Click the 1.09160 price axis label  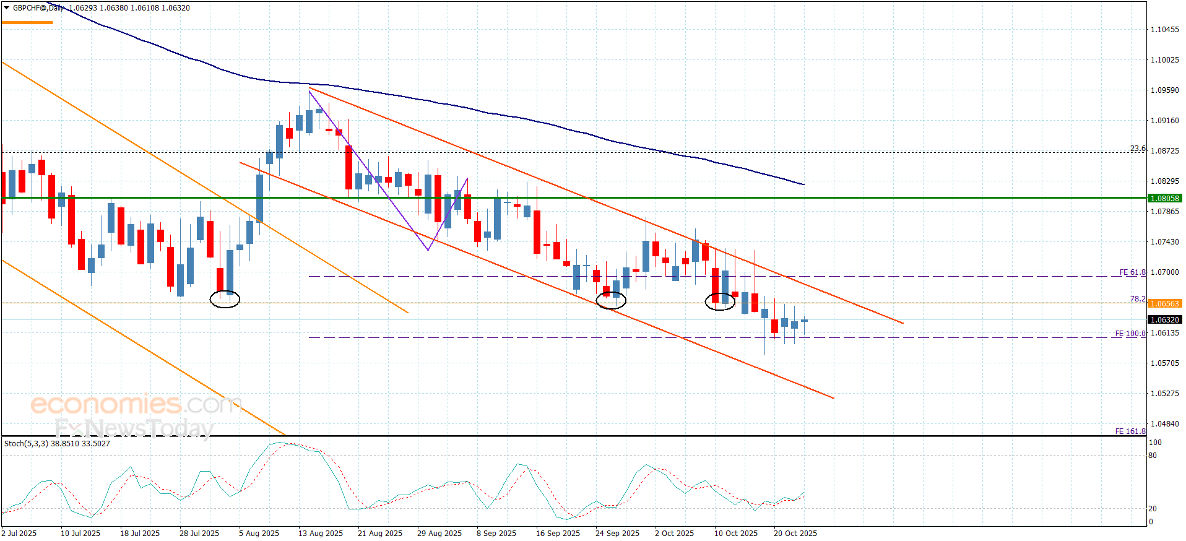tap(1165, 121)
